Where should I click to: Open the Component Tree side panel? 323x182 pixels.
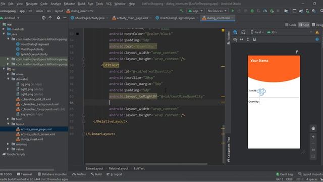(229, 150)
